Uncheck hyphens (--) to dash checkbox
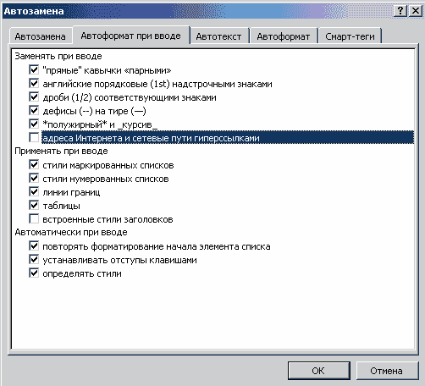Image resolution: width=425 pixels, height=386 pixels. click(x=34, y=110)
